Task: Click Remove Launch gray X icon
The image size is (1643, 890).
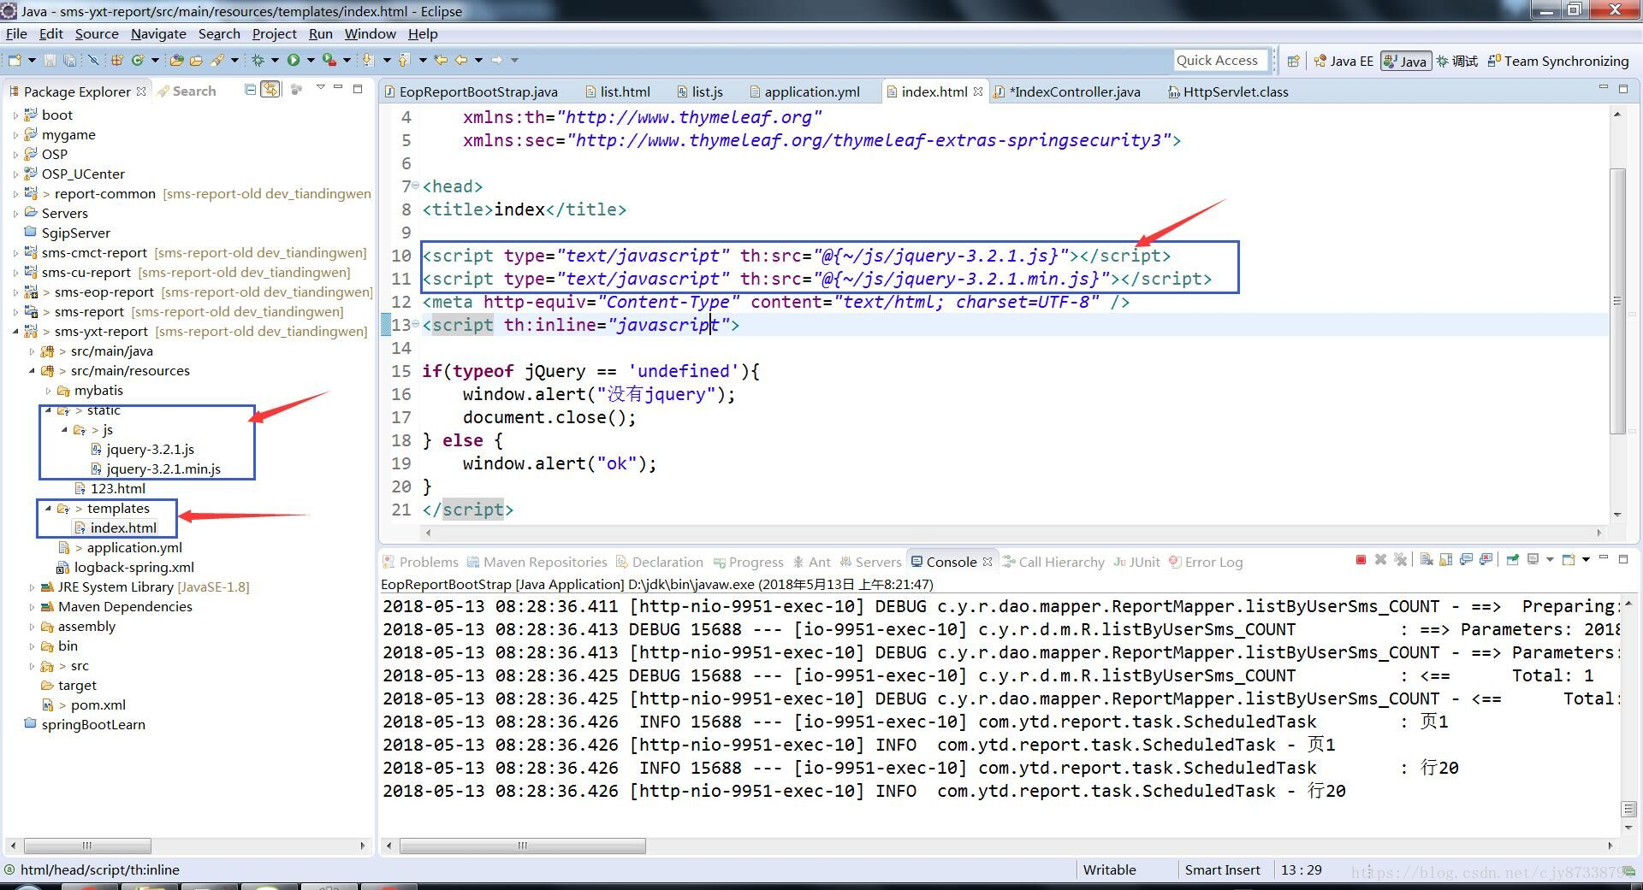Action: click(1380, 560)
